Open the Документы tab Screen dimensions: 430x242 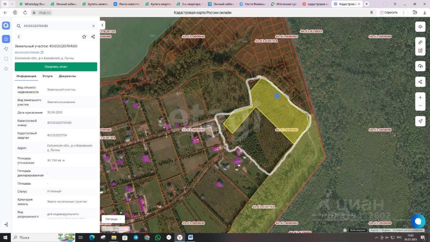click(x=67, y=76)
